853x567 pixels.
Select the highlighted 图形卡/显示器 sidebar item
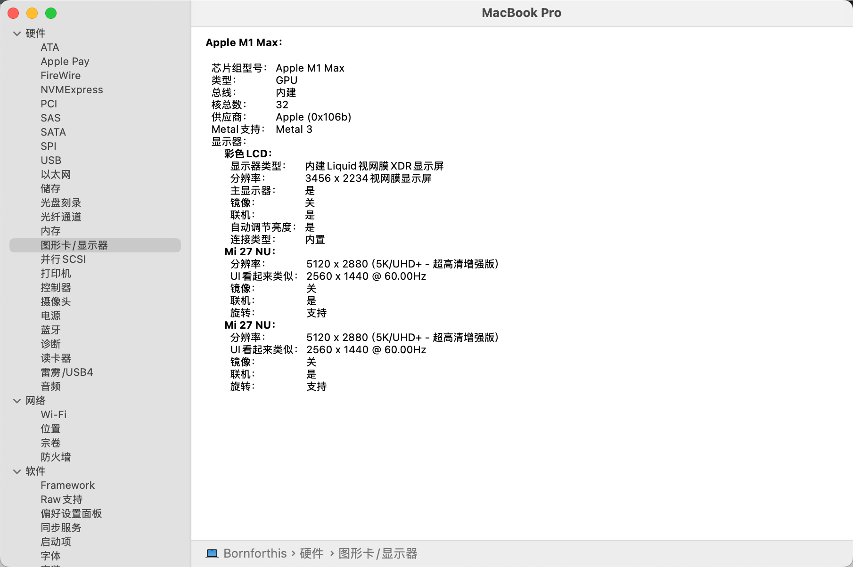click(95, 245)
